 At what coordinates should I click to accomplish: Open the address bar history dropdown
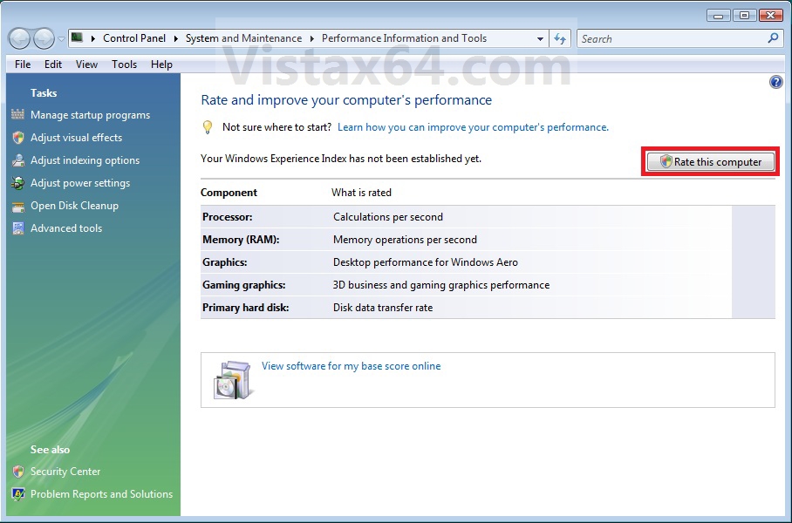540,39
